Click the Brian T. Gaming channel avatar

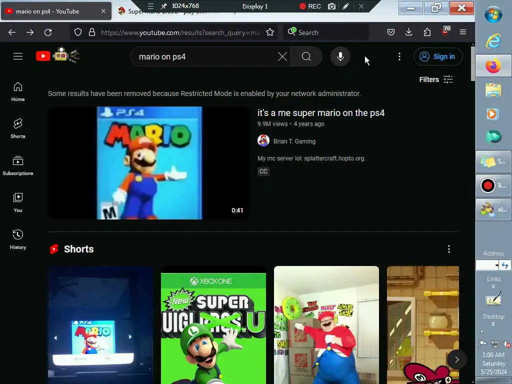point(263,140)
